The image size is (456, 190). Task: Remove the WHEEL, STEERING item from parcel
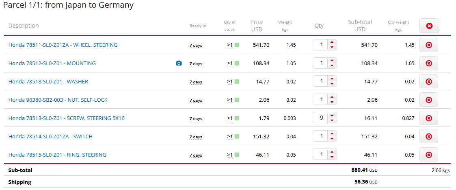[x=428, y=45]
